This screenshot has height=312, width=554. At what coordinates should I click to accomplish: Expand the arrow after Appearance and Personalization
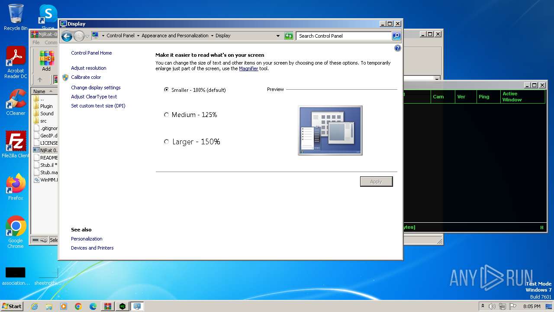[x=212, y=36]
